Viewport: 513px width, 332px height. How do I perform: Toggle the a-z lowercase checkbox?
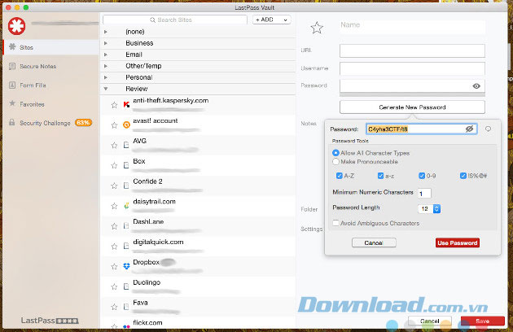380,176
